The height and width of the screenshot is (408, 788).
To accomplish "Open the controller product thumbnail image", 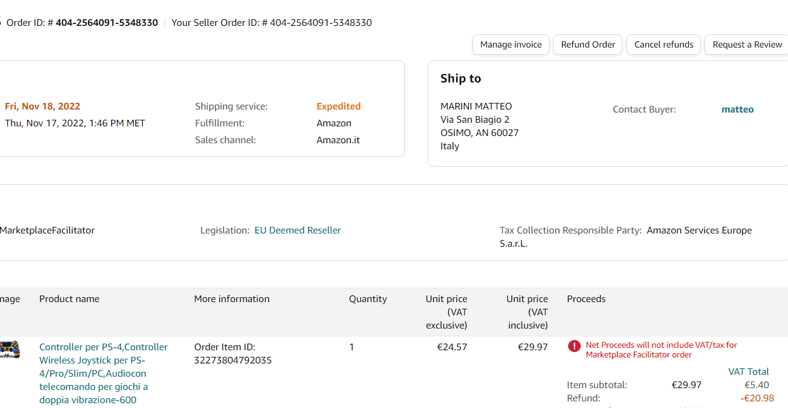I will [x=10, y=349].
